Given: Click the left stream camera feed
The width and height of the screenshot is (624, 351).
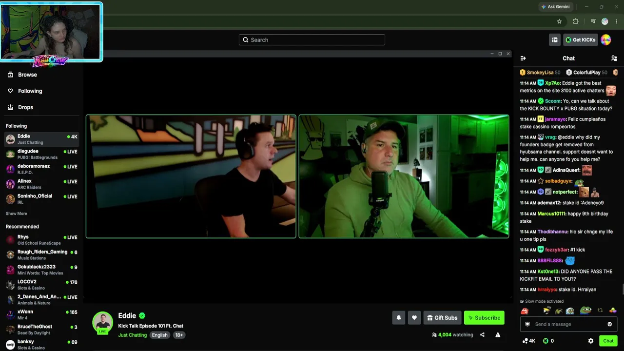Looking at the screenshot, I should click(x=191, y=176).
